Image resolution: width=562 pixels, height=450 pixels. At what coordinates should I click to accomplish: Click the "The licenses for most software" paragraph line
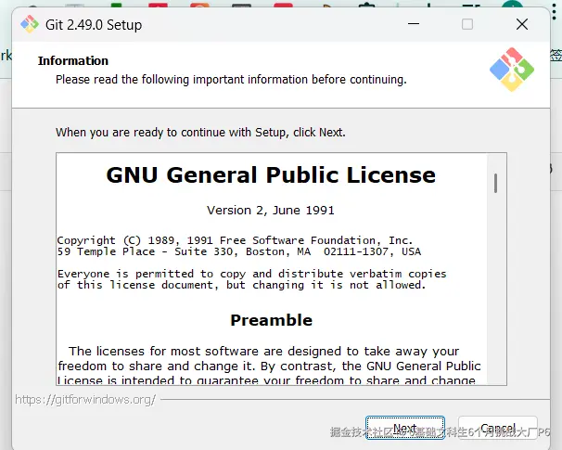pos(263,351)
